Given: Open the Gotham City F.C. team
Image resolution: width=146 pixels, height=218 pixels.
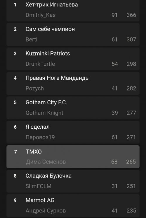Looking at the screenshot, I should click(x=46, y=103).
